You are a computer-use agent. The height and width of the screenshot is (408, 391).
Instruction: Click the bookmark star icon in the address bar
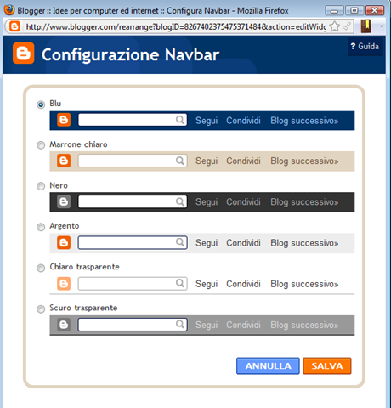(x=335, y=26)
